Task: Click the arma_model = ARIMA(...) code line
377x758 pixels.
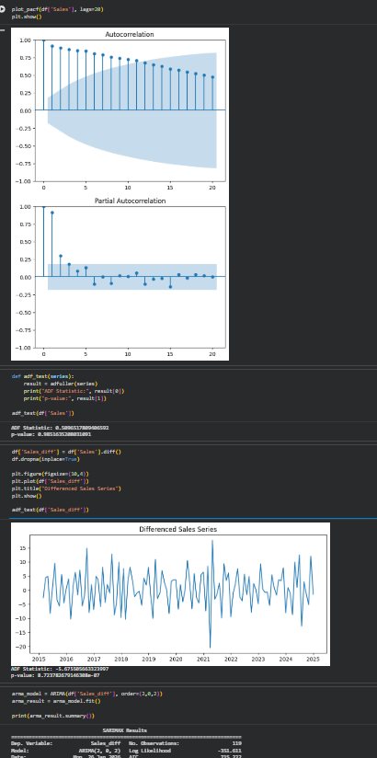Action: click(x=87, y=694)
